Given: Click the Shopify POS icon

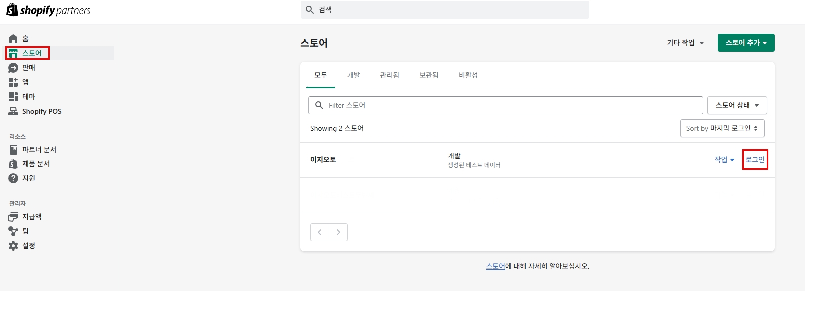Looking at the screenshot, I should [x=13, y=111].
